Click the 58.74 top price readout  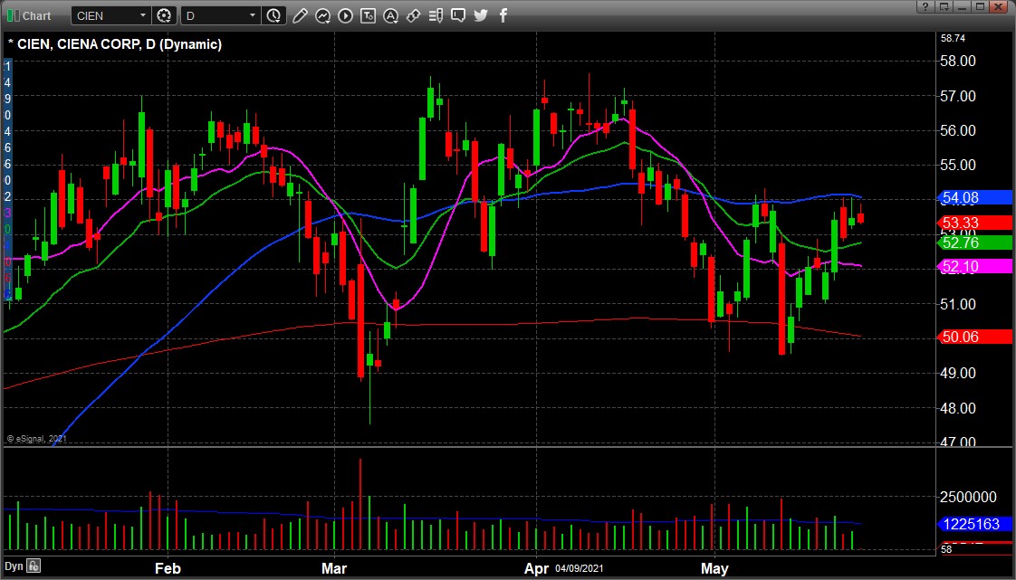(x=953, y=38)
